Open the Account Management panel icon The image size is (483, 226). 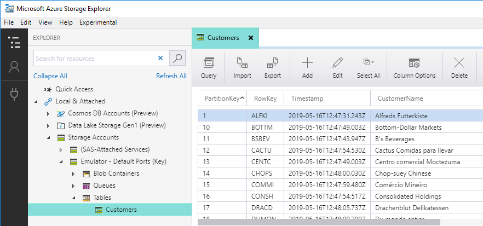click(x=14, y=67)
